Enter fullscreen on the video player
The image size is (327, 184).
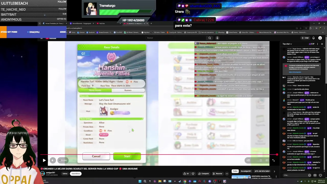point(273,160)
